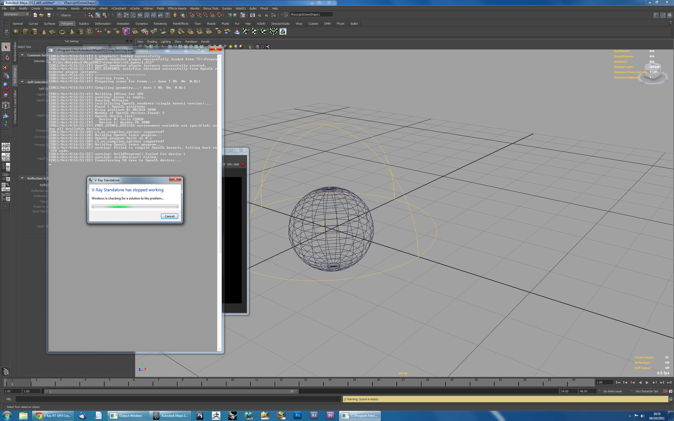Create a polygon cube from the shelf
Screen dimensions: 674x421
pos(25,32)
